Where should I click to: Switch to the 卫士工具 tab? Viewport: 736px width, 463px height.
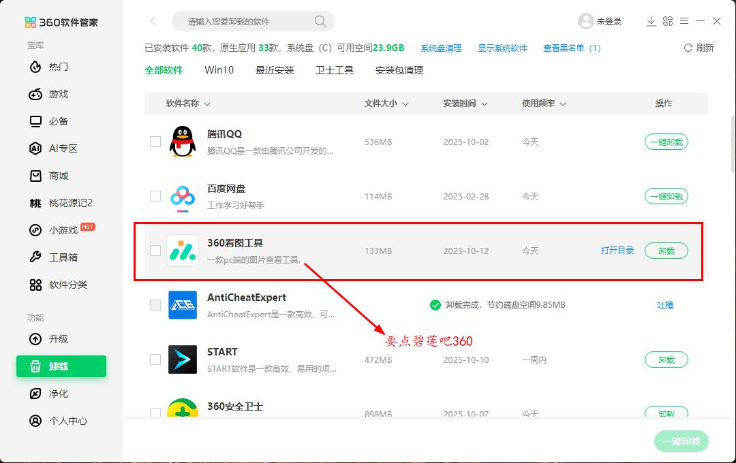tap(335, 70)
